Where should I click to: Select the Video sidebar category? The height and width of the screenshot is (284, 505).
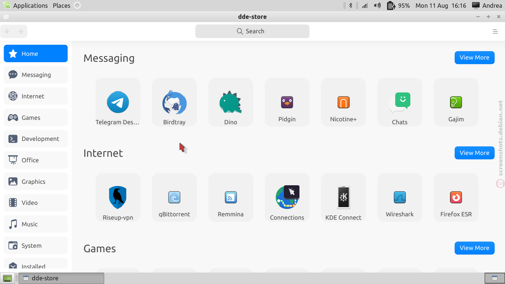click(36, 203)
